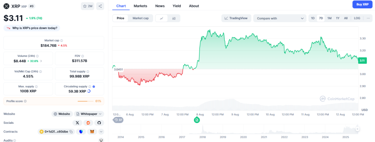
Task: Adjust the timeline range slider handle
Action: 357,129
